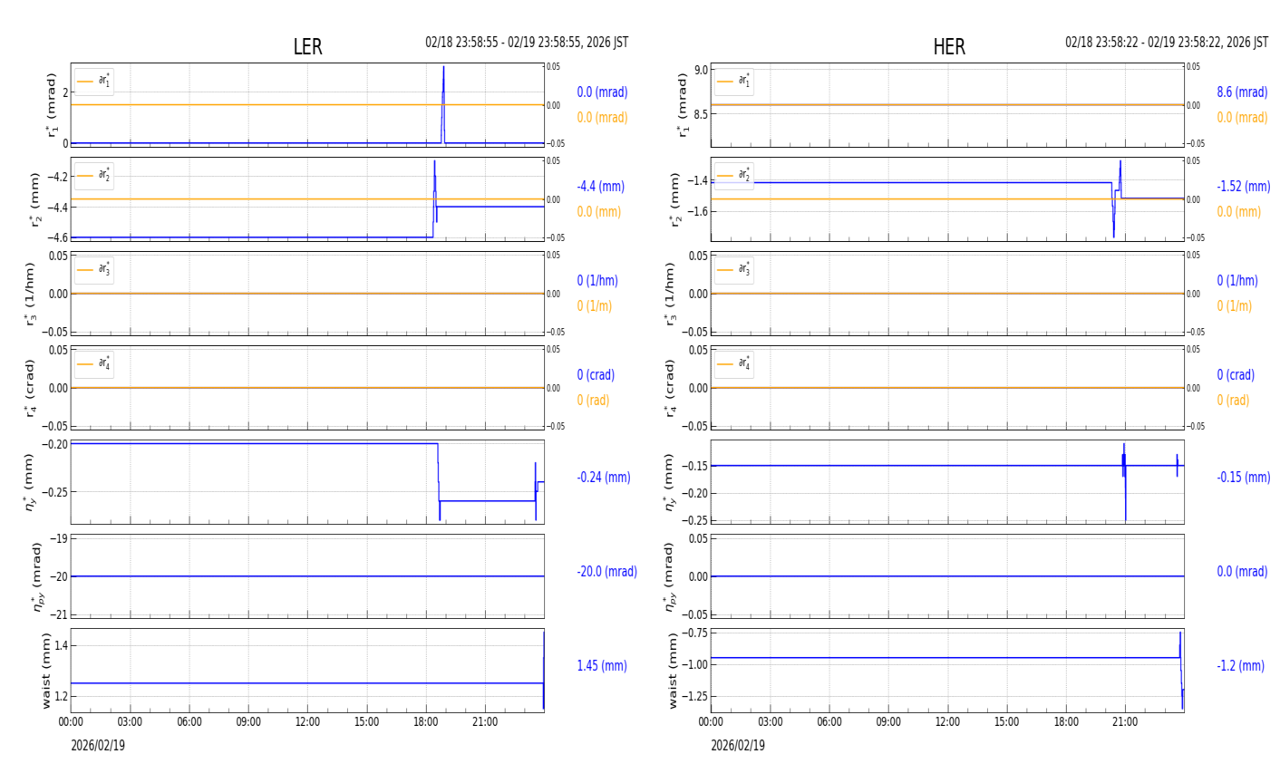Click the ∂r1* legend in the HER r1* plot

[734, 82]
